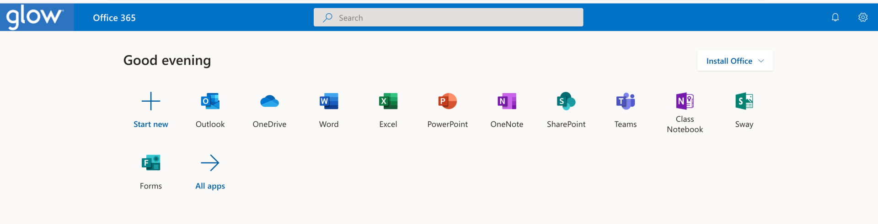Open the settings gear

click(862, 17)
